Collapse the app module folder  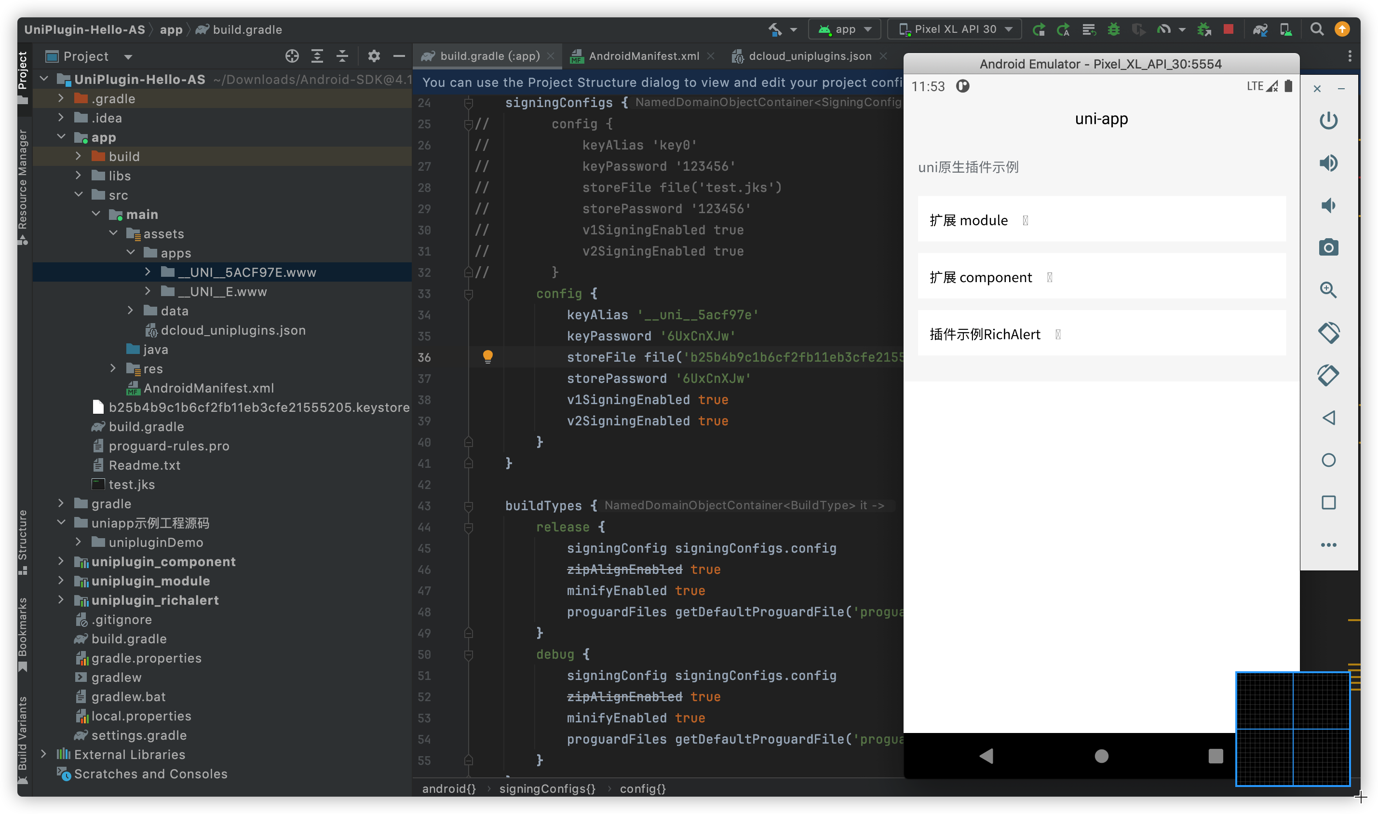[61, 137]
